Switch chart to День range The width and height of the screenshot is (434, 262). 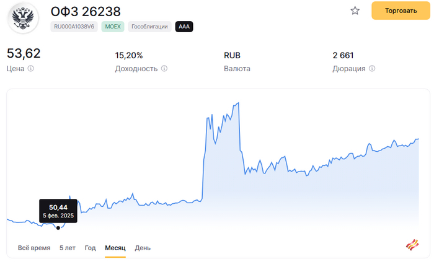[x=143, y=248]
